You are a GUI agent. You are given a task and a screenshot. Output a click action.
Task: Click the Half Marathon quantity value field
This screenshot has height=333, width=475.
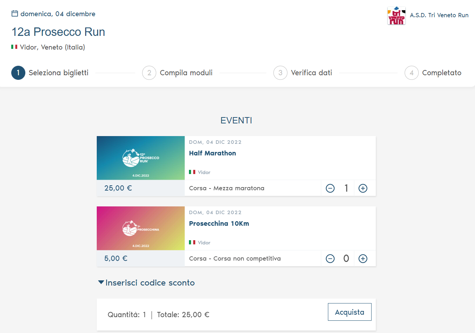(x=346, y=188)
